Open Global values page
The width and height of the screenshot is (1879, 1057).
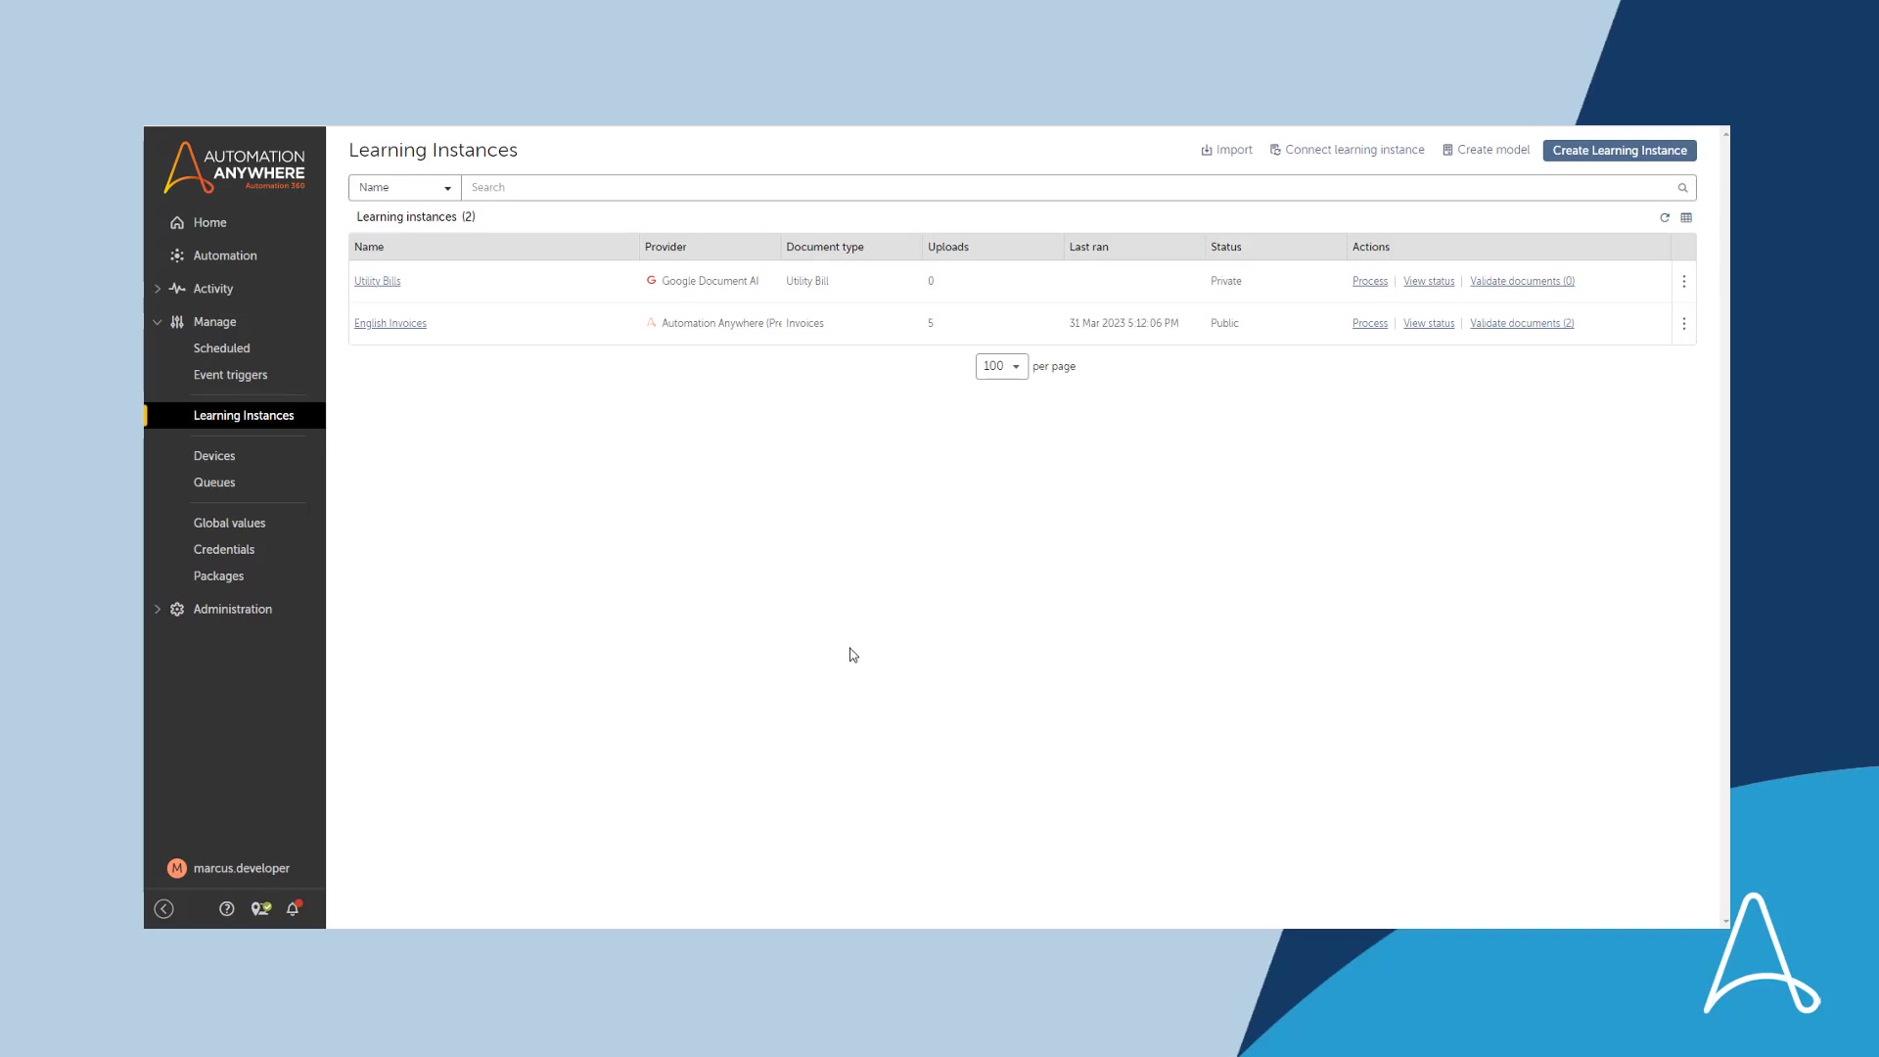pyautogui.click(x=229, y=524)
